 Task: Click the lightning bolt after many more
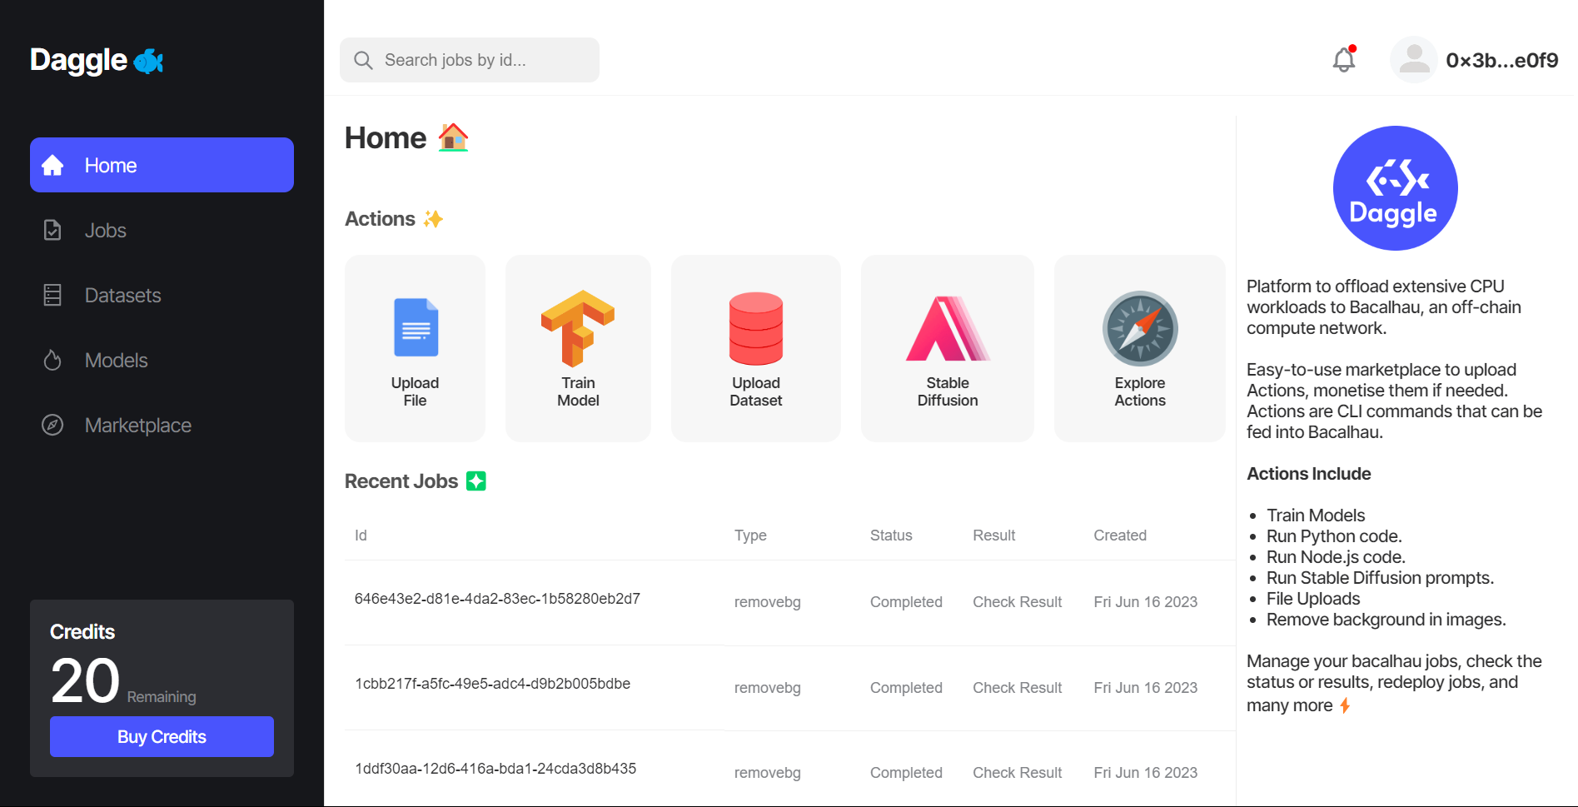click(x=1345, y=705)
